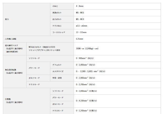Select the 六角軸二面幅 label cell

pos(38,39)
